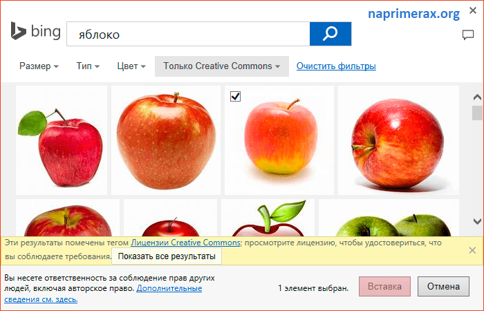Screen dimensions: 484x311
Task: Select the two green apples thumbnail
Action: (389, 218)
